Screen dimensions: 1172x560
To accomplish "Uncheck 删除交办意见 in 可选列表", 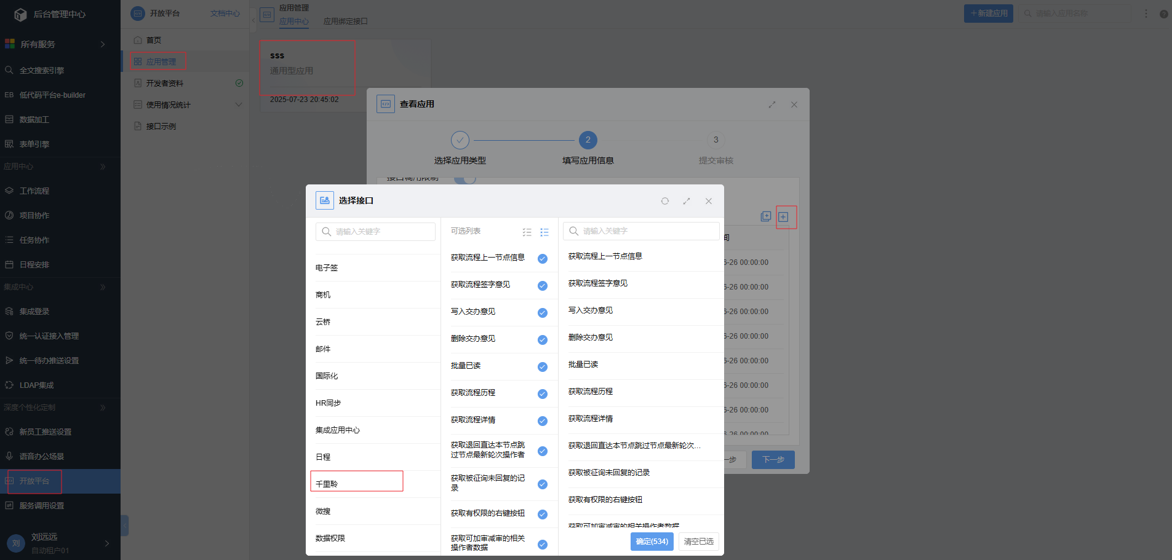I will [x=543, y=340].
